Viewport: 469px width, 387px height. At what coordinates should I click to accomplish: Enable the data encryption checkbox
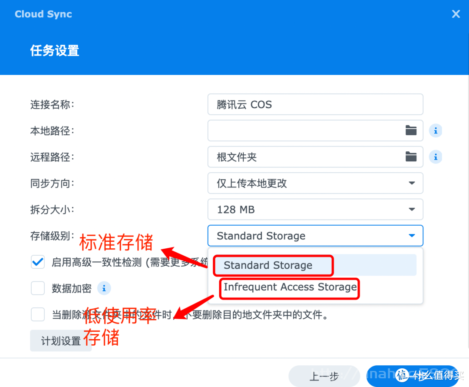point(38,288)
